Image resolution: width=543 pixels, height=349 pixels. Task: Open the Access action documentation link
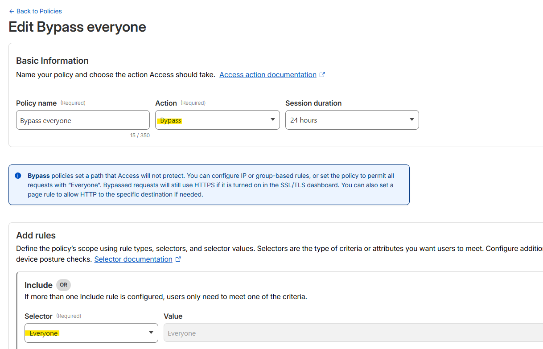click(x=267, y=75)
